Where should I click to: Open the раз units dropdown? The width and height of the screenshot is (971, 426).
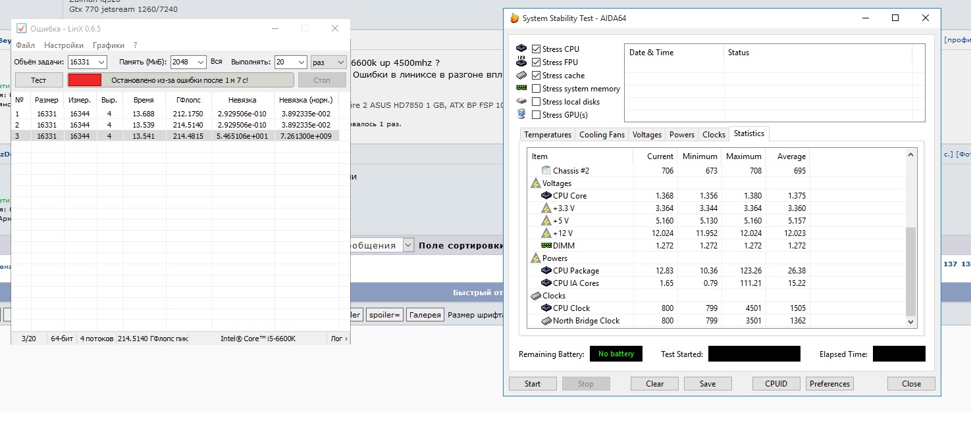pos(328,62)
